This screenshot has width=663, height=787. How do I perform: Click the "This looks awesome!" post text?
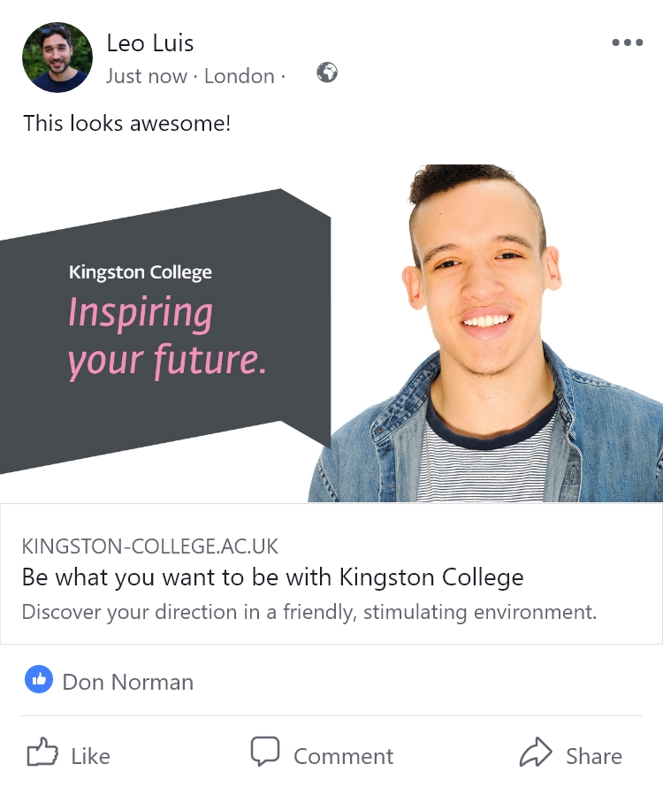[126, 123]
